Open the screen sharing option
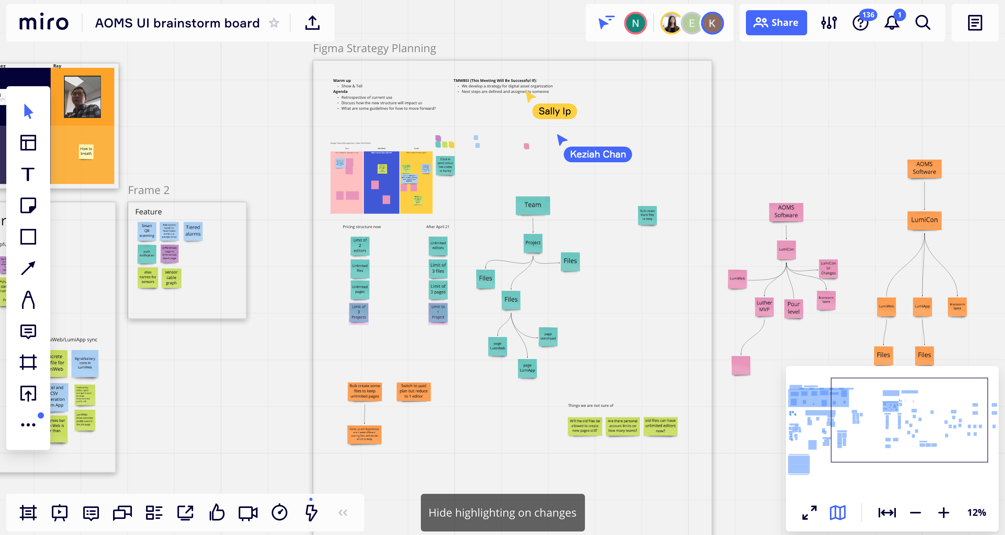 point(185,513)
